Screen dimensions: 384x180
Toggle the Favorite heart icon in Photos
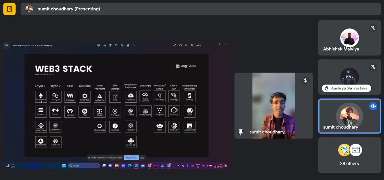point(116,45)
